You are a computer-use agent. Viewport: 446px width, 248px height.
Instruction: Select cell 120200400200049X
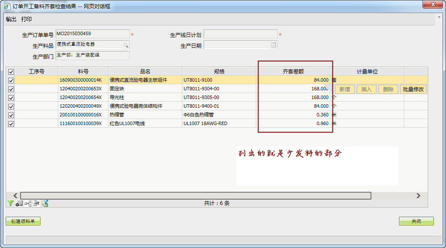click(83, 106)
